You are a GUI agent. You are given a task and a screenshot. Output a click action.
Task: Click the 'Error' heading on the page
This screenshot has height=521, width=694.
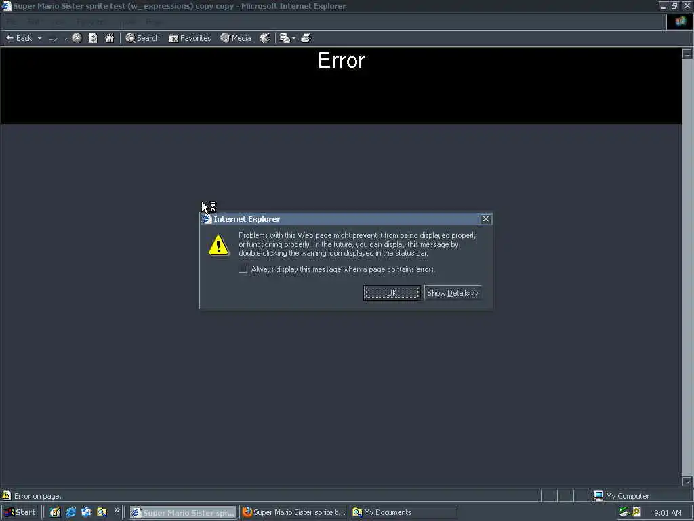[342, 60]
